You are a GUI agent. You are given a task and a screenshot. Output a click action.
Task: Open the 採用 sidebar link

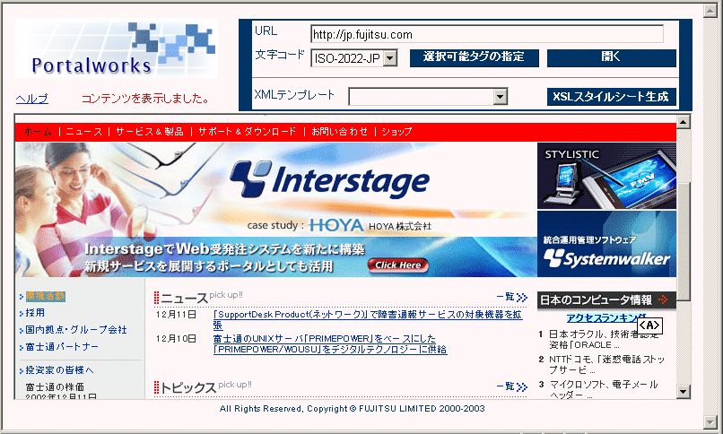tap(35, 313)
